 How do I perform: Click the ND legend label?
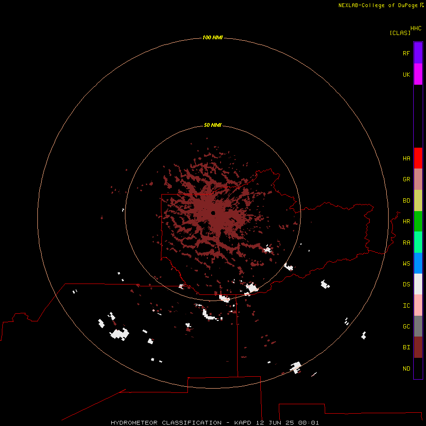[x=406, y=369]
